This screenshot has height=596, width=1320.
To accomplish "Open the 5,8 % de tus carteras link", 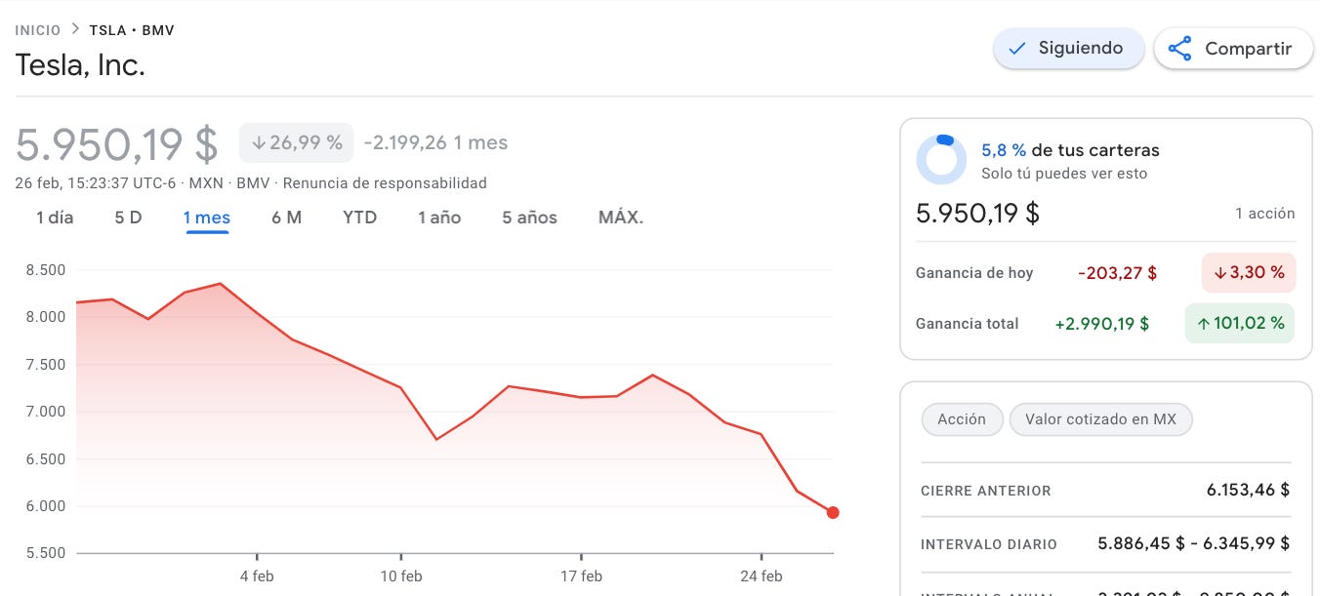I will click(x=1070, y=150).
